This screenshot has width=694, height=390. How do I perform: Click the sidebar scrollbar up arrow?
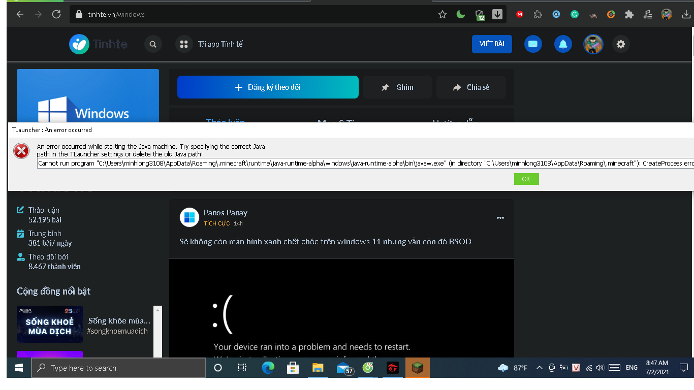click(158, 310)
